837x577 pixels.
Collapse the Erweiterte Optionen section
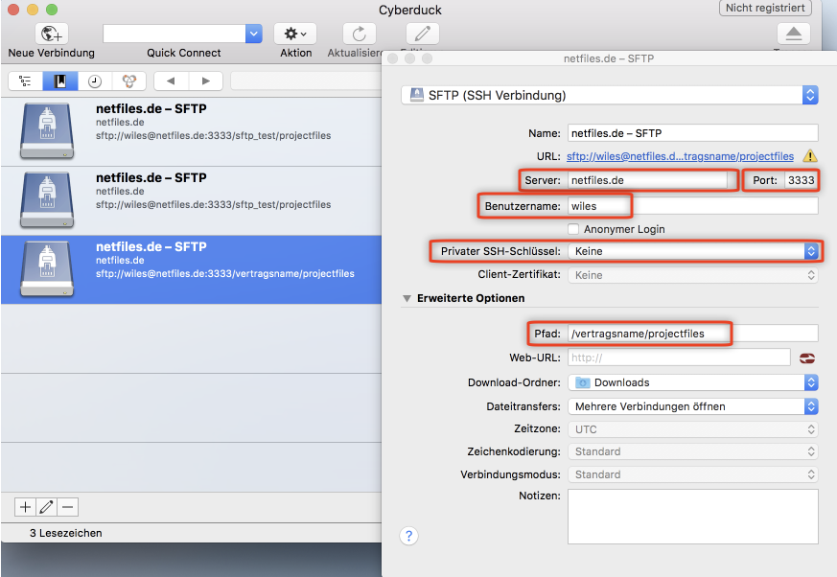[407, 298]
